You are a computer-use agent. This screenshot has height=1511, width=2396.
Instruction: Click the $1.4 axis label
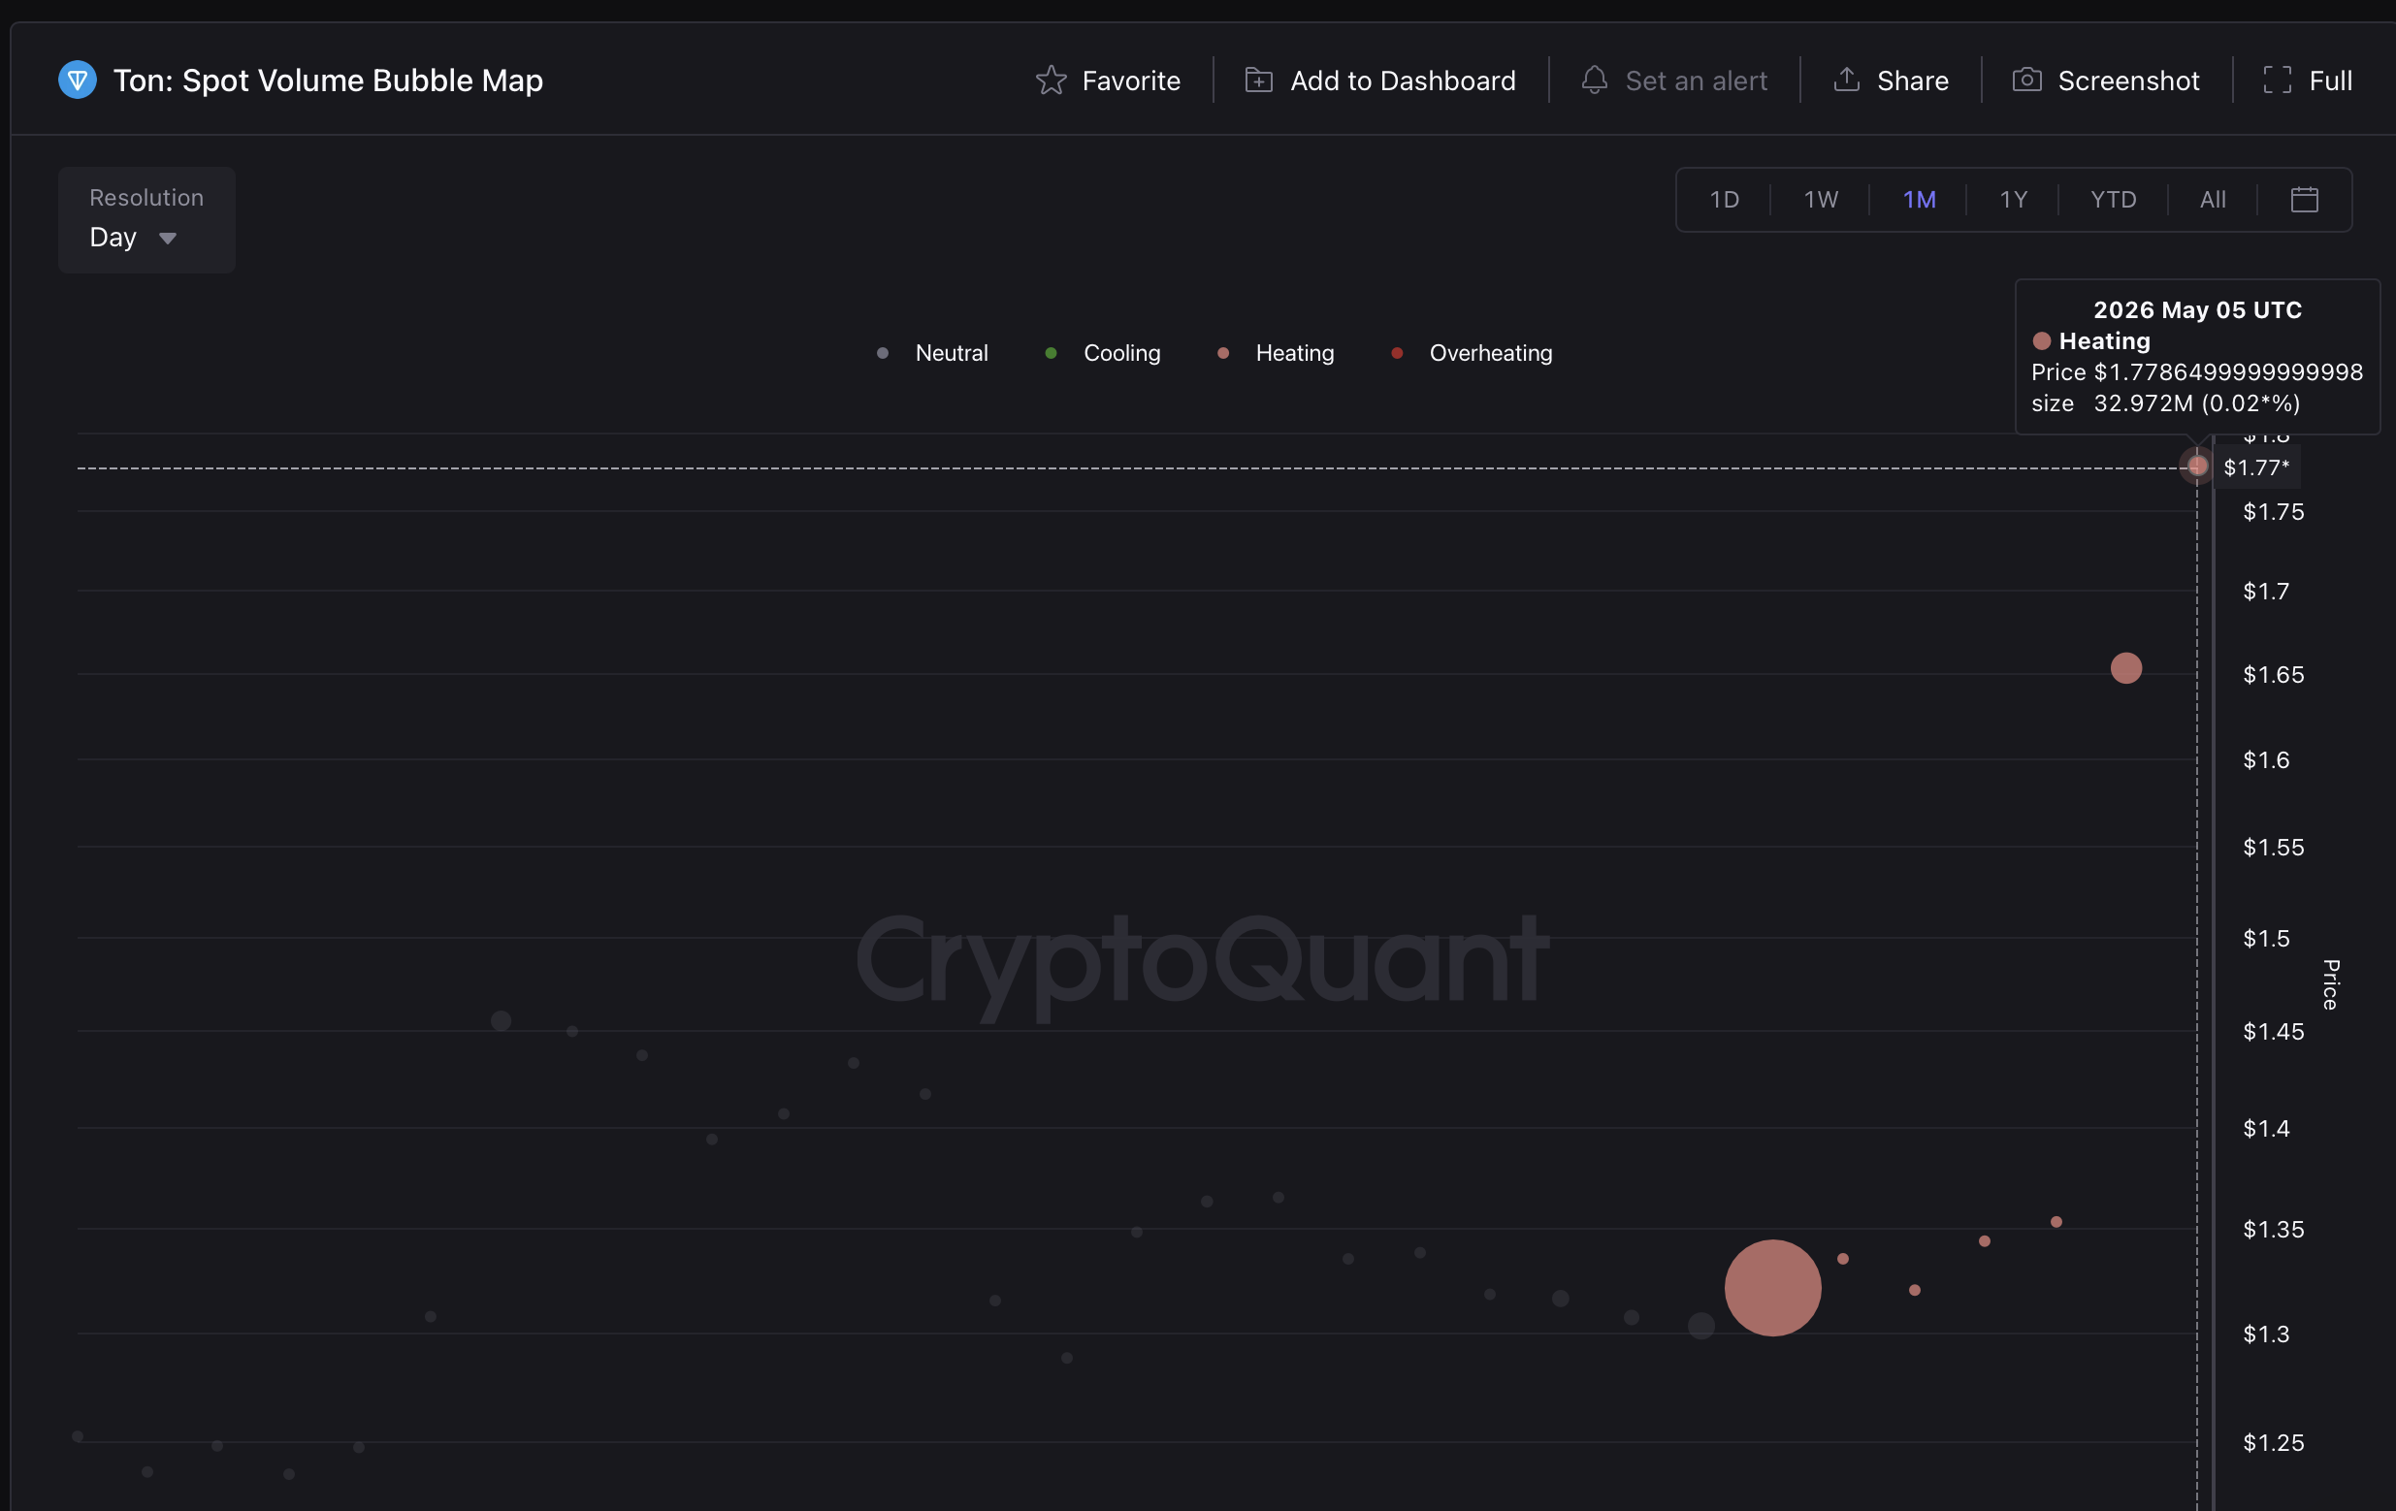click(2266, 1128)
